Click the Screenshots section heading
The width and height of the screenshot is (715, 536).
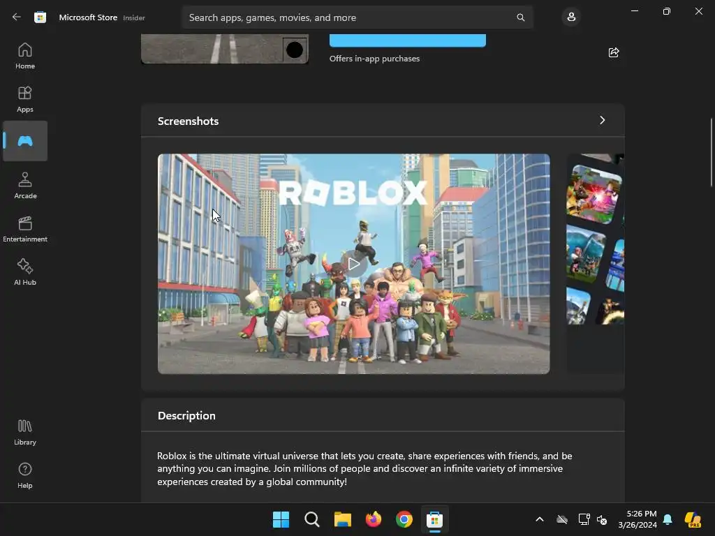(189, 121)
